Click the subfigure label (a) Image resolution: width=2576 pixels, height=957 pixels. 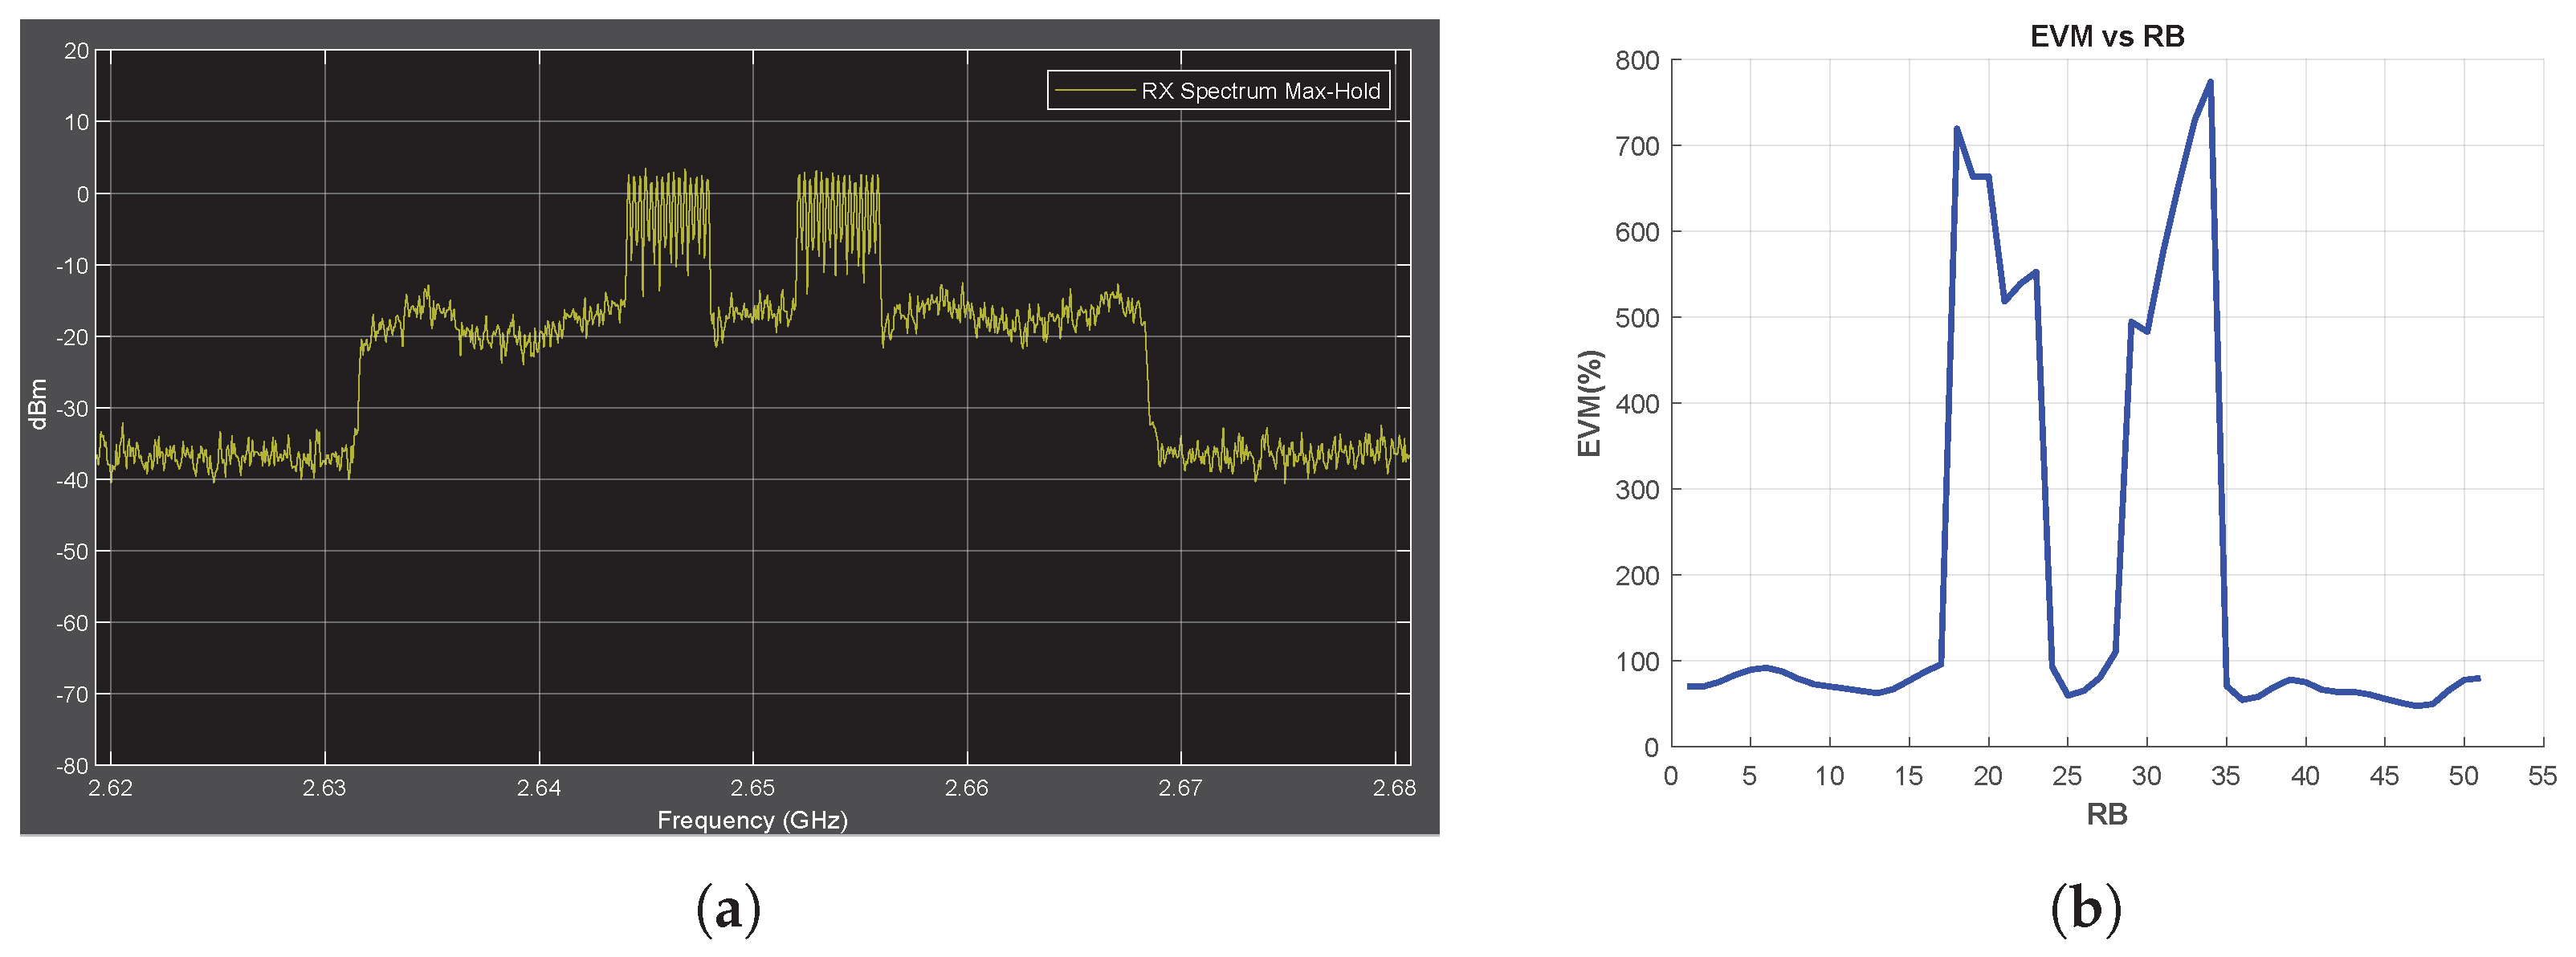(x=728, y=910)
